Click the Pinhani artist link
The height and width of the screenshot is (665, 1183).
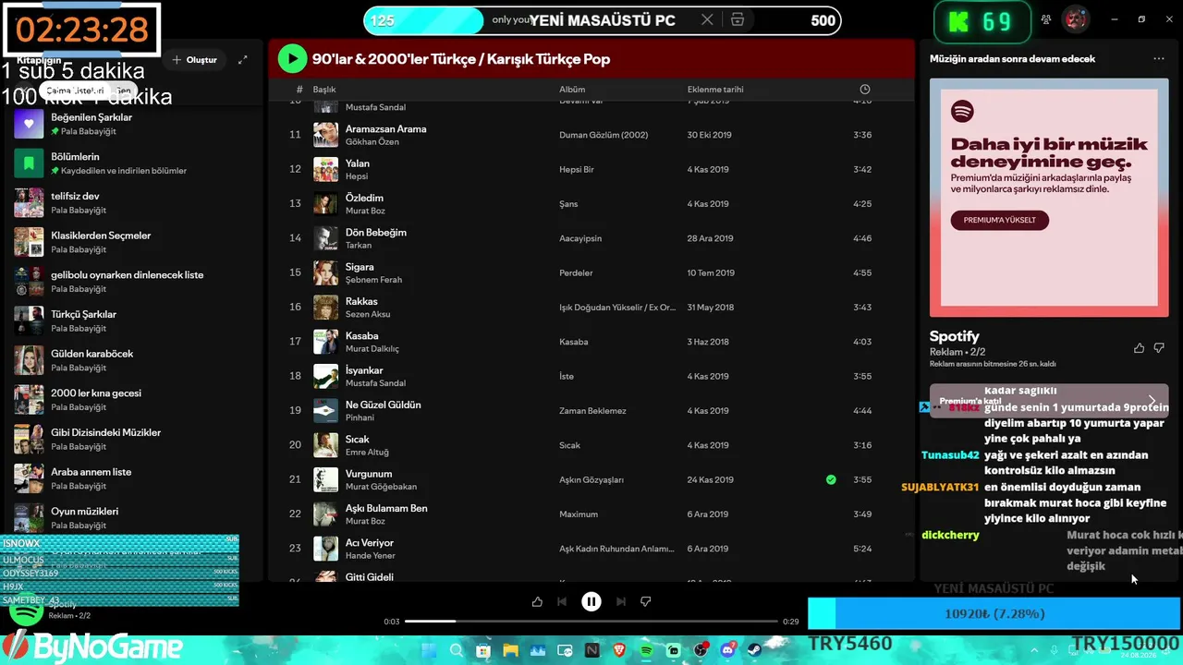360,417
